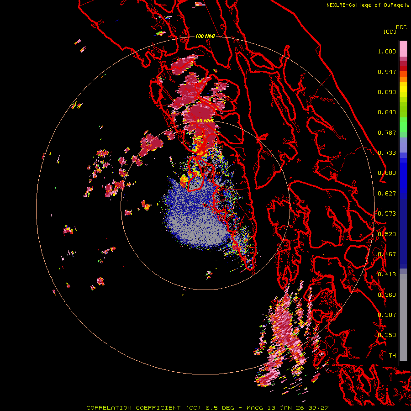Screen dimensions: 411x411
Task: Click the 0.413 scale value
Action: (x=387, y=274)
